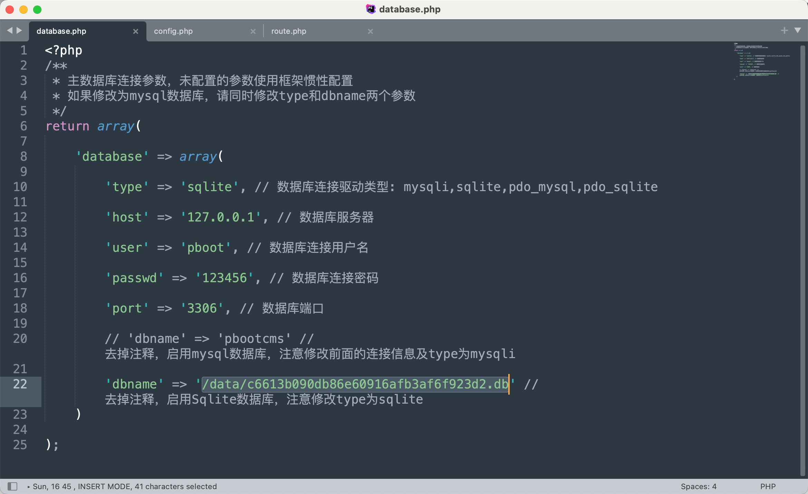This screenshot has width=808, height=494.
Task: Close the config.php tab
Action: 253,31
